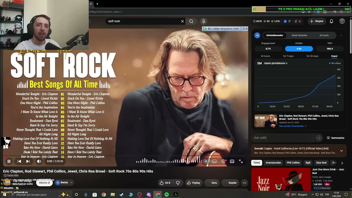Switch player to theater mode
This screenshot has height=198, width=352.
click(232, 161)
